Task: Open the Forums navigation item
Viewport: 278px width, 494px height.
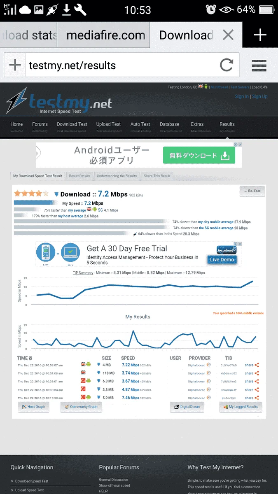Action: coord(40,124)
